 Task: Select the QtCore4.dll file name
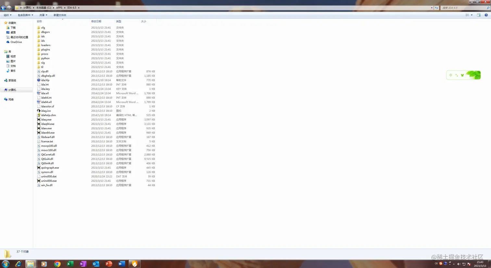pyautogui.click(x=48, y=155)
